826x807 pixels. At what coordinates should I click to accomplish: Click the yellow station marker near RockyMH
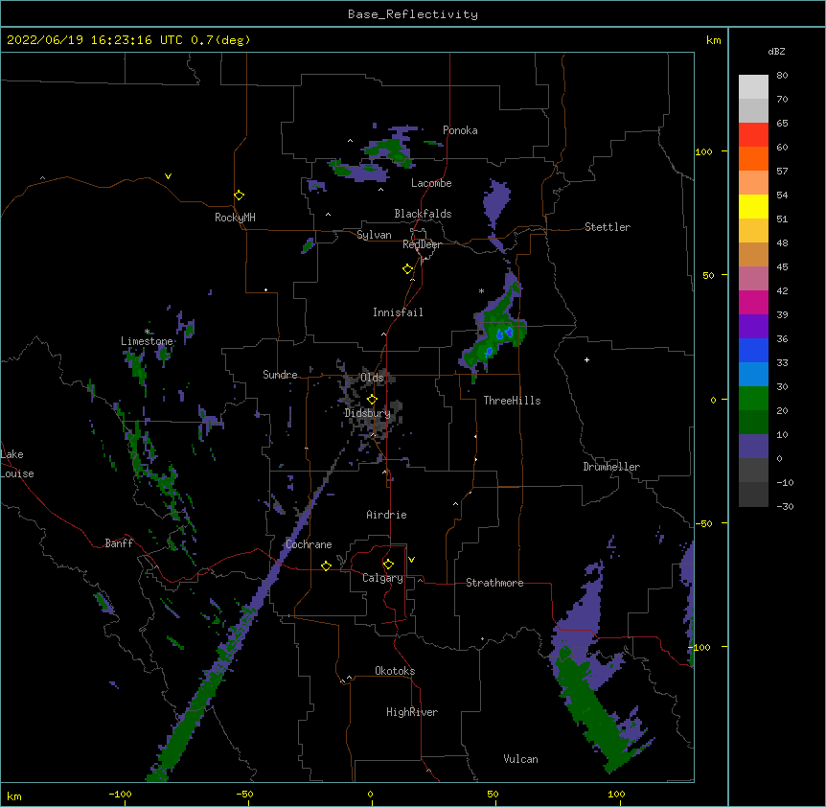(240, 196)
